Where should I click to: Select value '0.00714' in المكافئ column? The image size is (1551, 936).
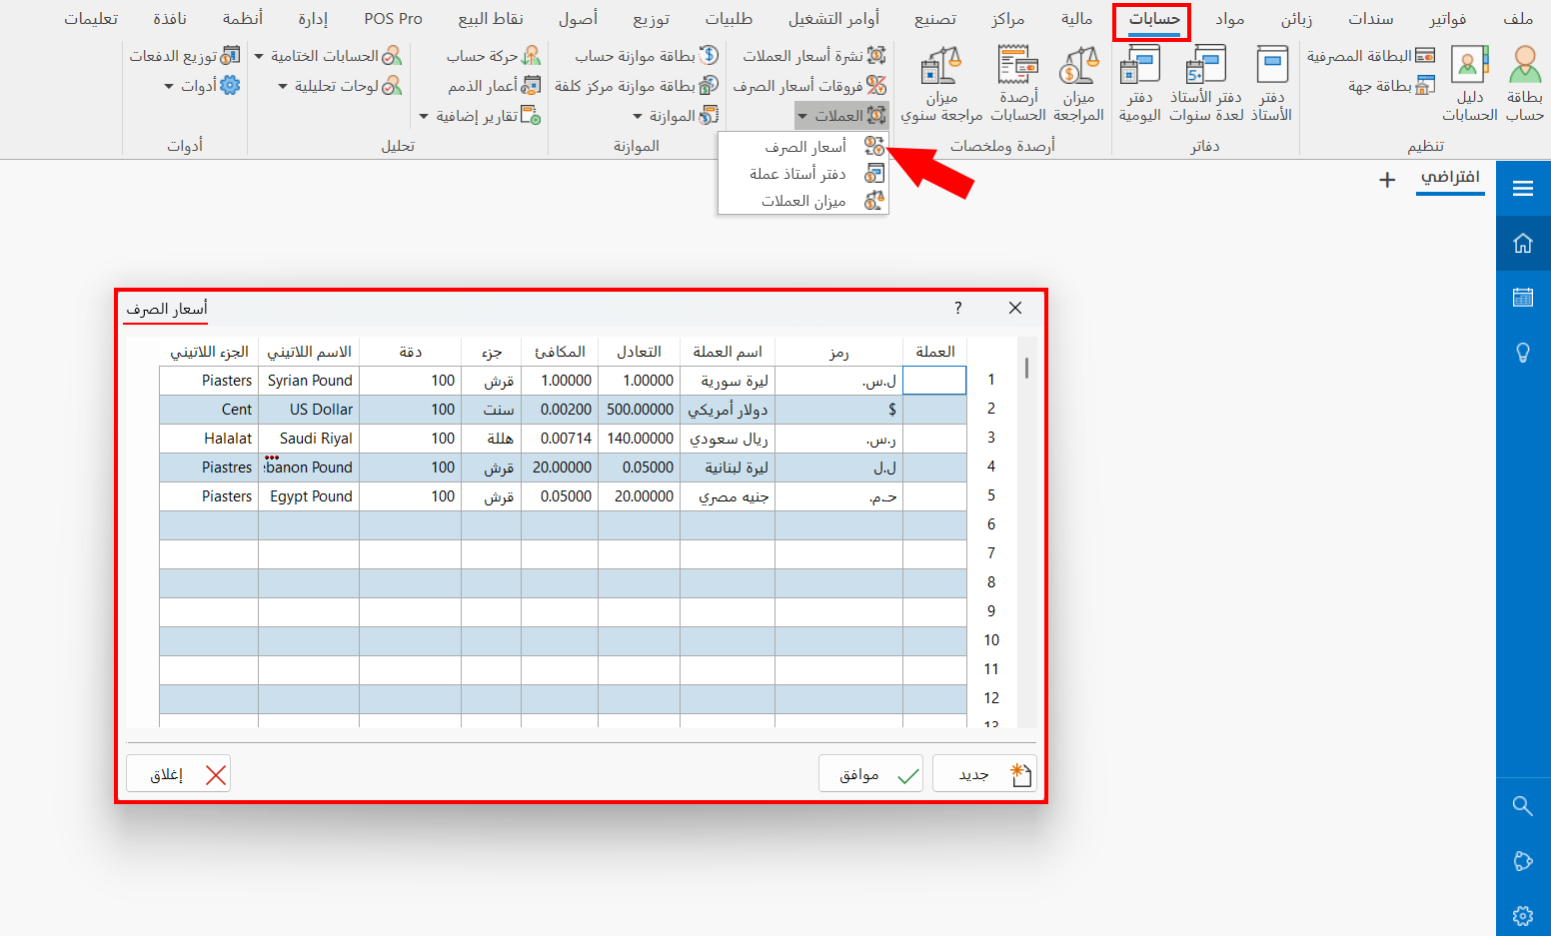coord(560,439)
